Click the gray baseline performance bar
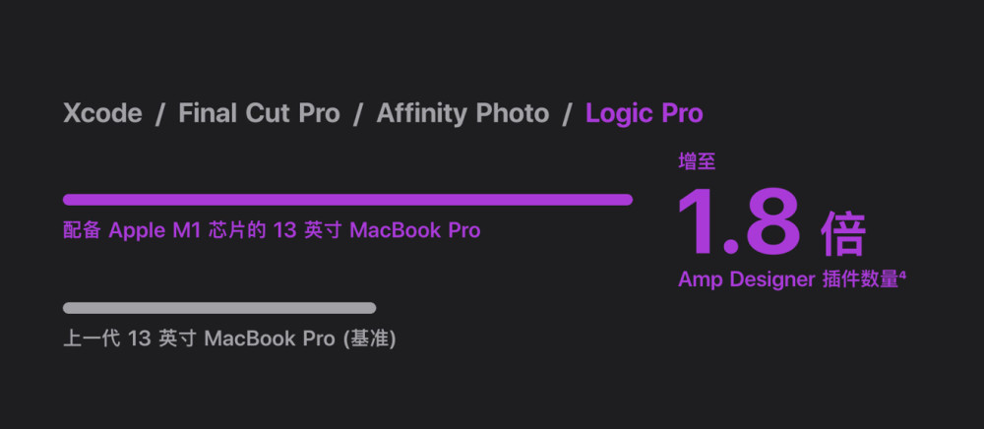 (219, 308)
